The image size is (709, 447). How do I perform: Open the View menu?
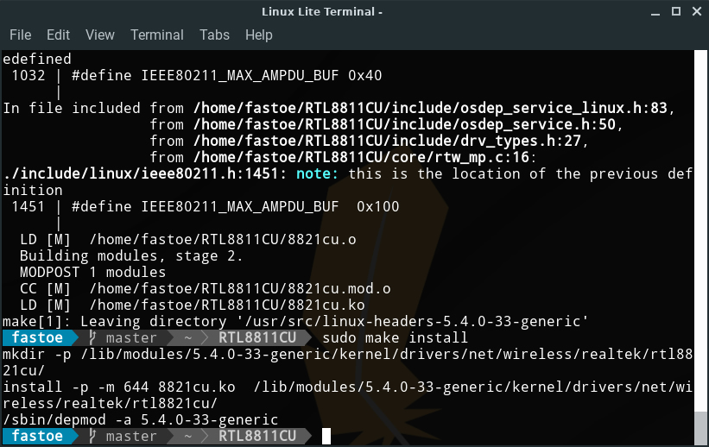tap(100, 35)
